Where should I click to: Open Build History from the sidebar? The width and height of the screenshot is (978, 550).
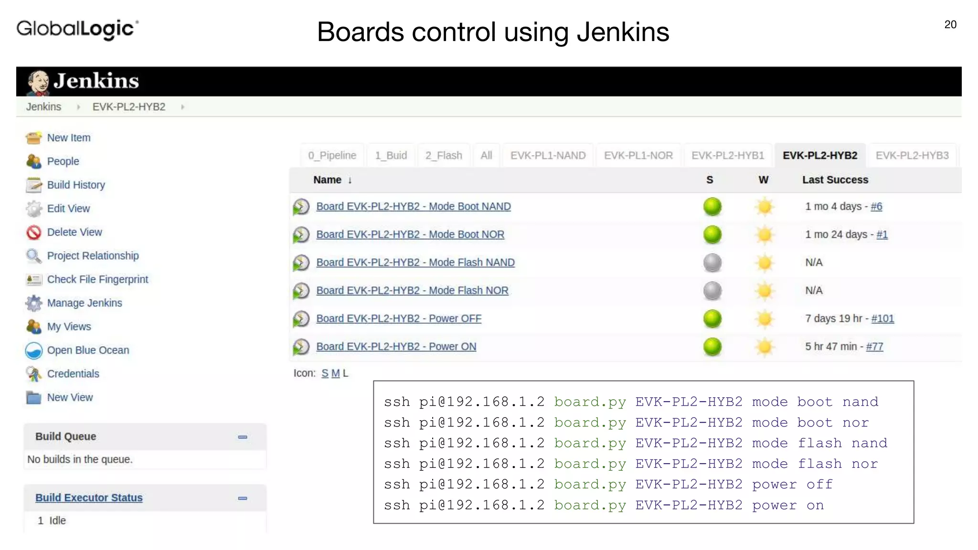[75, 185]
